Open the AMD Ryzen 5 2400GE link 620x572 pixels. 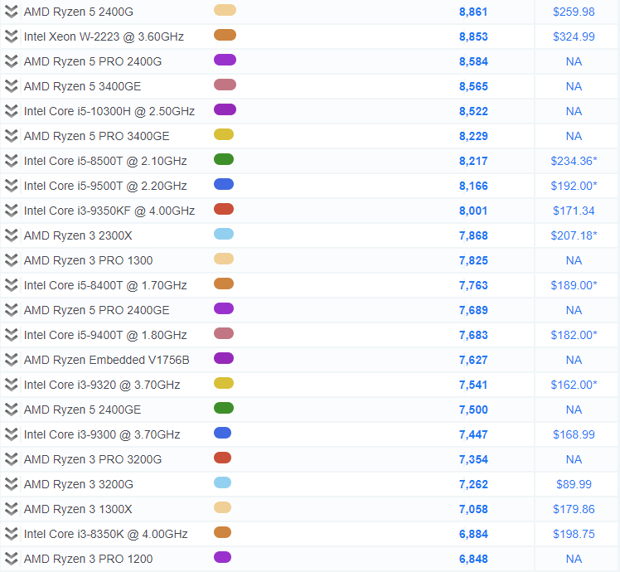pyautogui.click(x=82, y=410)
